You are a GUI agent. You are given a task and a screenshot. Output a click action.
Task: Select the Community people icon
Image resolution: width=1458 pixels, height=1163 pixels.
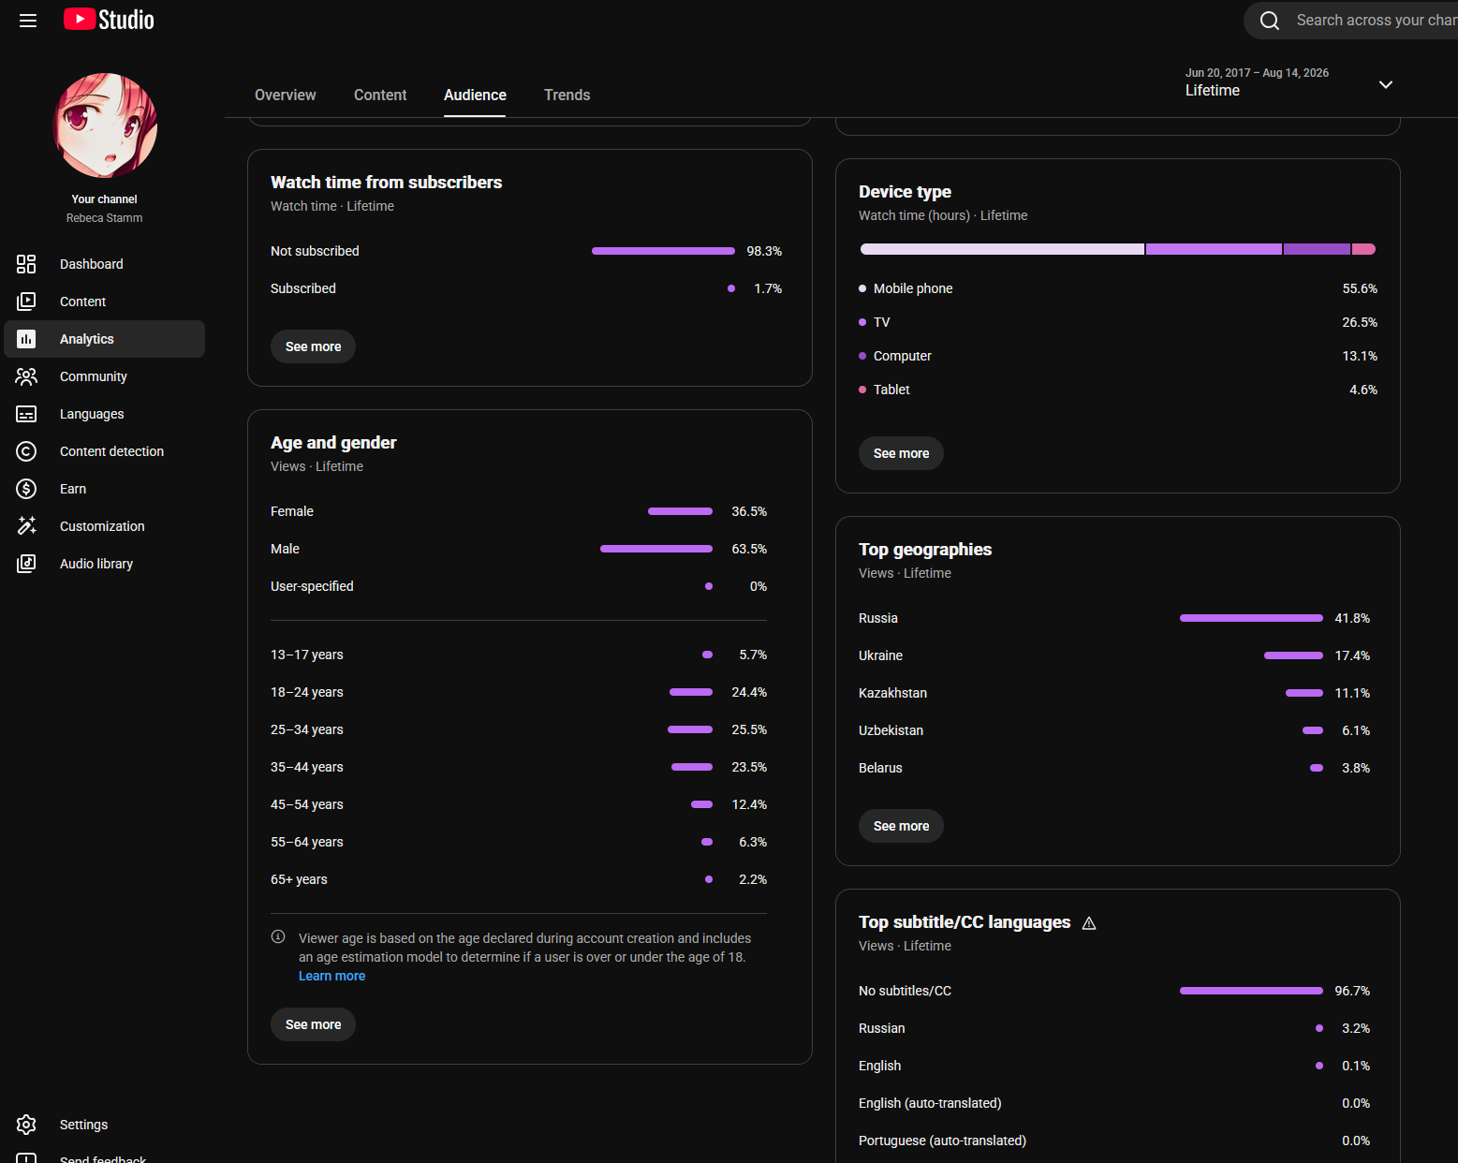tap(26, 376)
